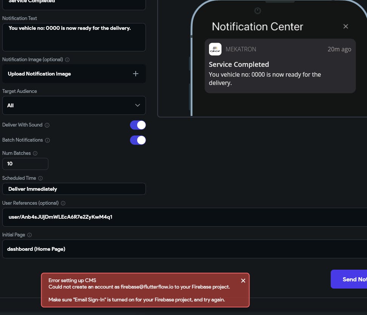Viewport: 367px width, 315px height.
Task: Open the Initial Page dropdown
Action: (x=184, y=249)
